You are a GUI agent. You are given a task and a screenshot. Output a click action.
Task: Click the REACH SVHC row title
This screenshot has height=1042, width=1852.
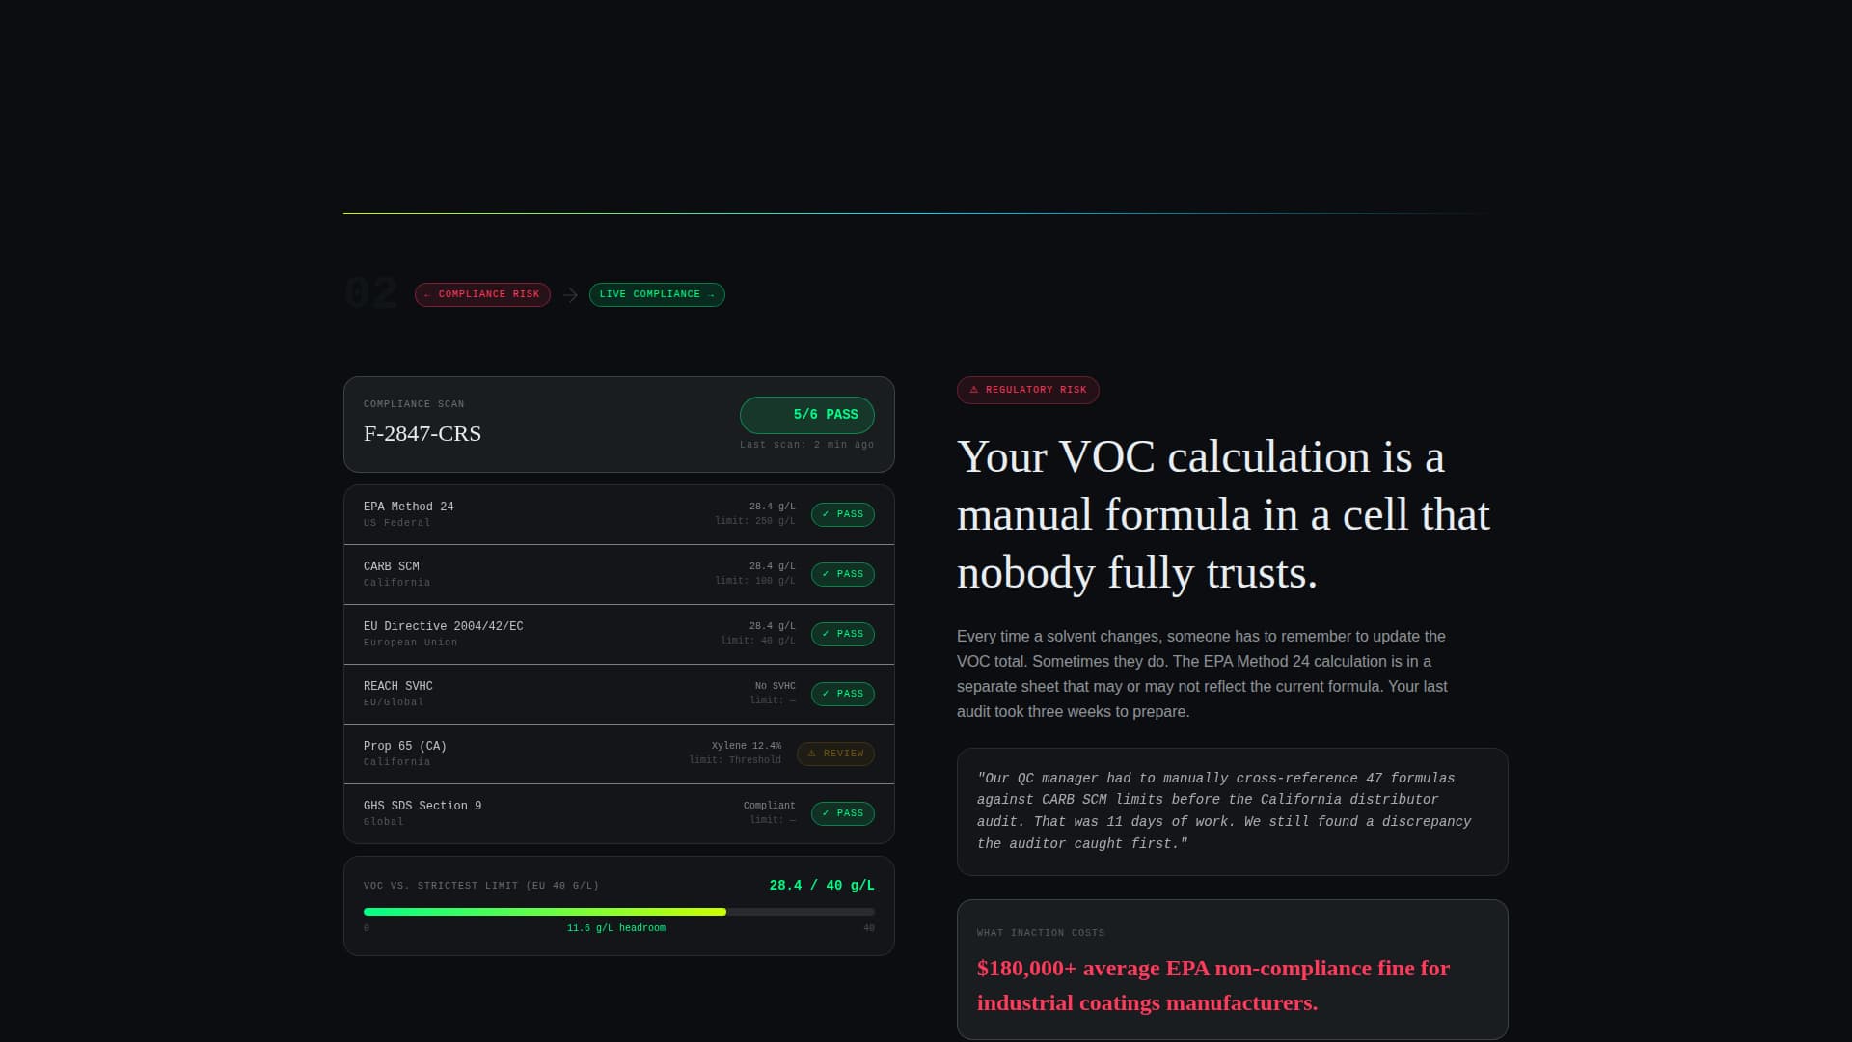tap(398, 686)
